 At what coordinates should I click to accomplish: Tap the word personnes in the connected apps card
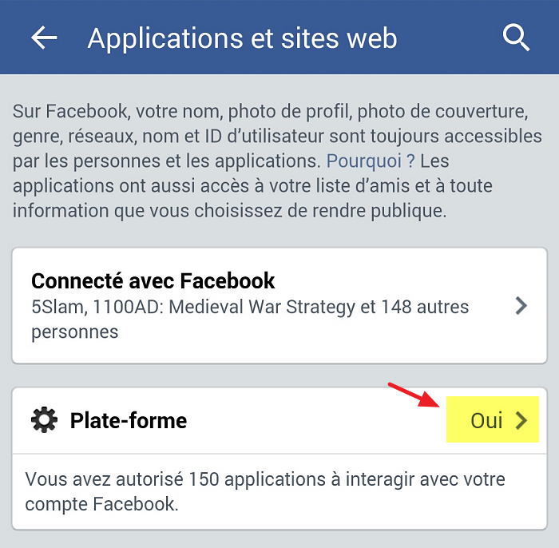74,332
